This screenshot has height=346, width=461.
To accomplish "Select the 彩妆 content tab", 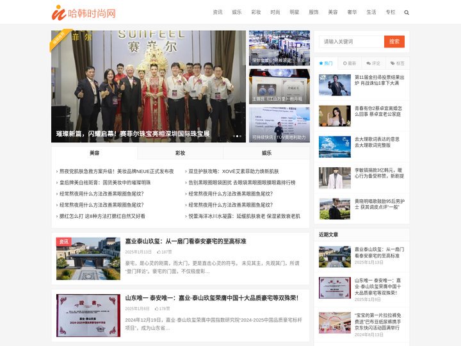I will pyautogui.click(x=180, y=153).
